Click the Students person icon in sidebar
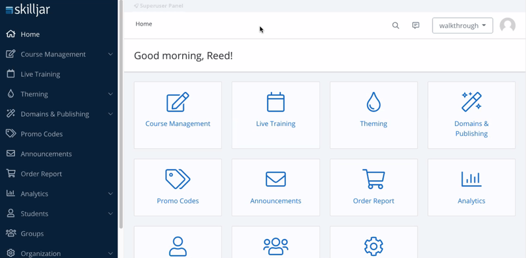This screenshot has width=526, height=258. pos(11,213)
